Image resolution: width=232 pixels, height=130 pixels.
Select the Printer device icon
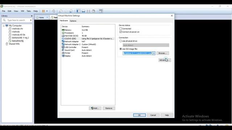tap(63, 53)
